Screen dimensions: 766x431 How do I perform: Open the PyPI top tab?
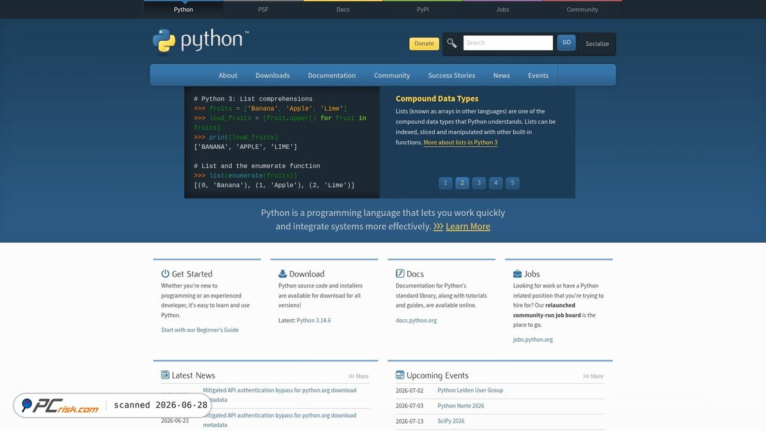pyautogui.click(x=423, y=10)
